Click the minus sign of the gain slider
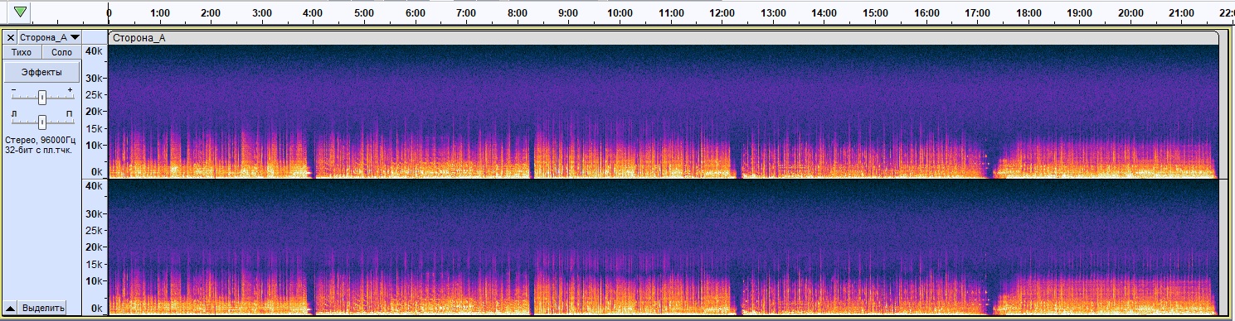The image size is (1235, 321). tap(13, 89)
